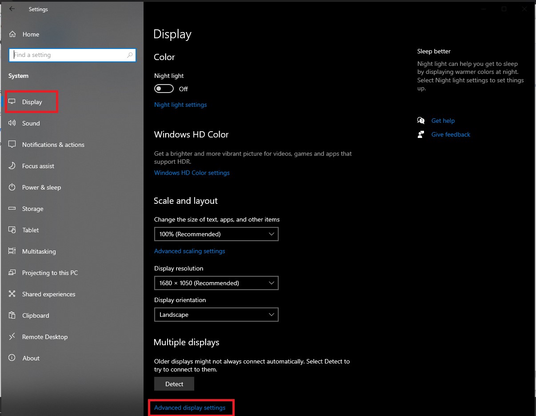This screenshot has height=416, width=536.
Task: Open the Display resolution dropdown
Action: pyautogui.click(x=216, y=283)
